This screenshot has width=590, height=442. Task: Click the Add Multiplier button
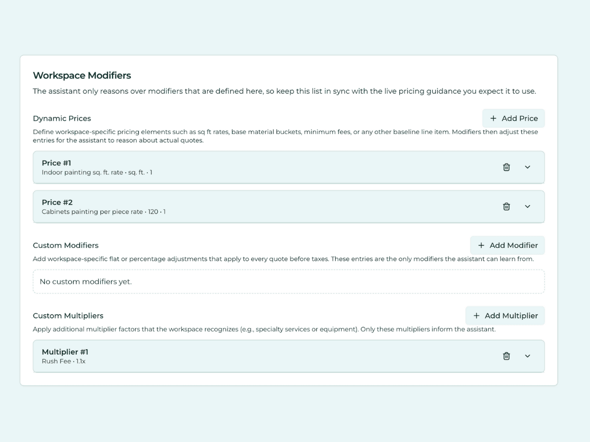[505, 315]
